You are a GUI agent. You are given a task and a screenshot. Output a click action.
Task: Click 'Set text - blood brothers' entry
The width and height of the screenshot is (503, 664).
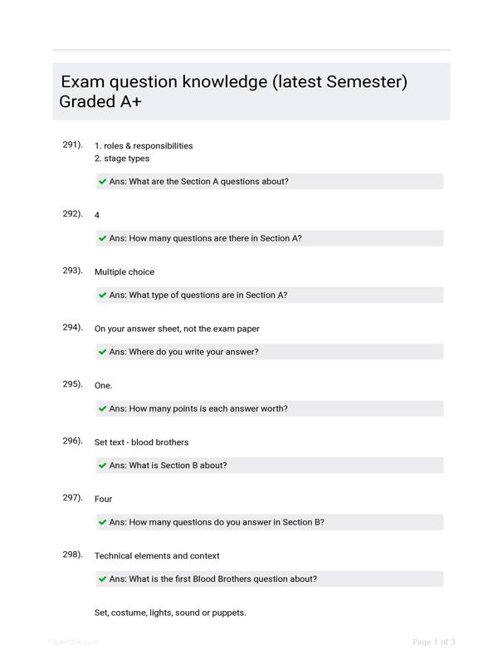click(141, 442)
